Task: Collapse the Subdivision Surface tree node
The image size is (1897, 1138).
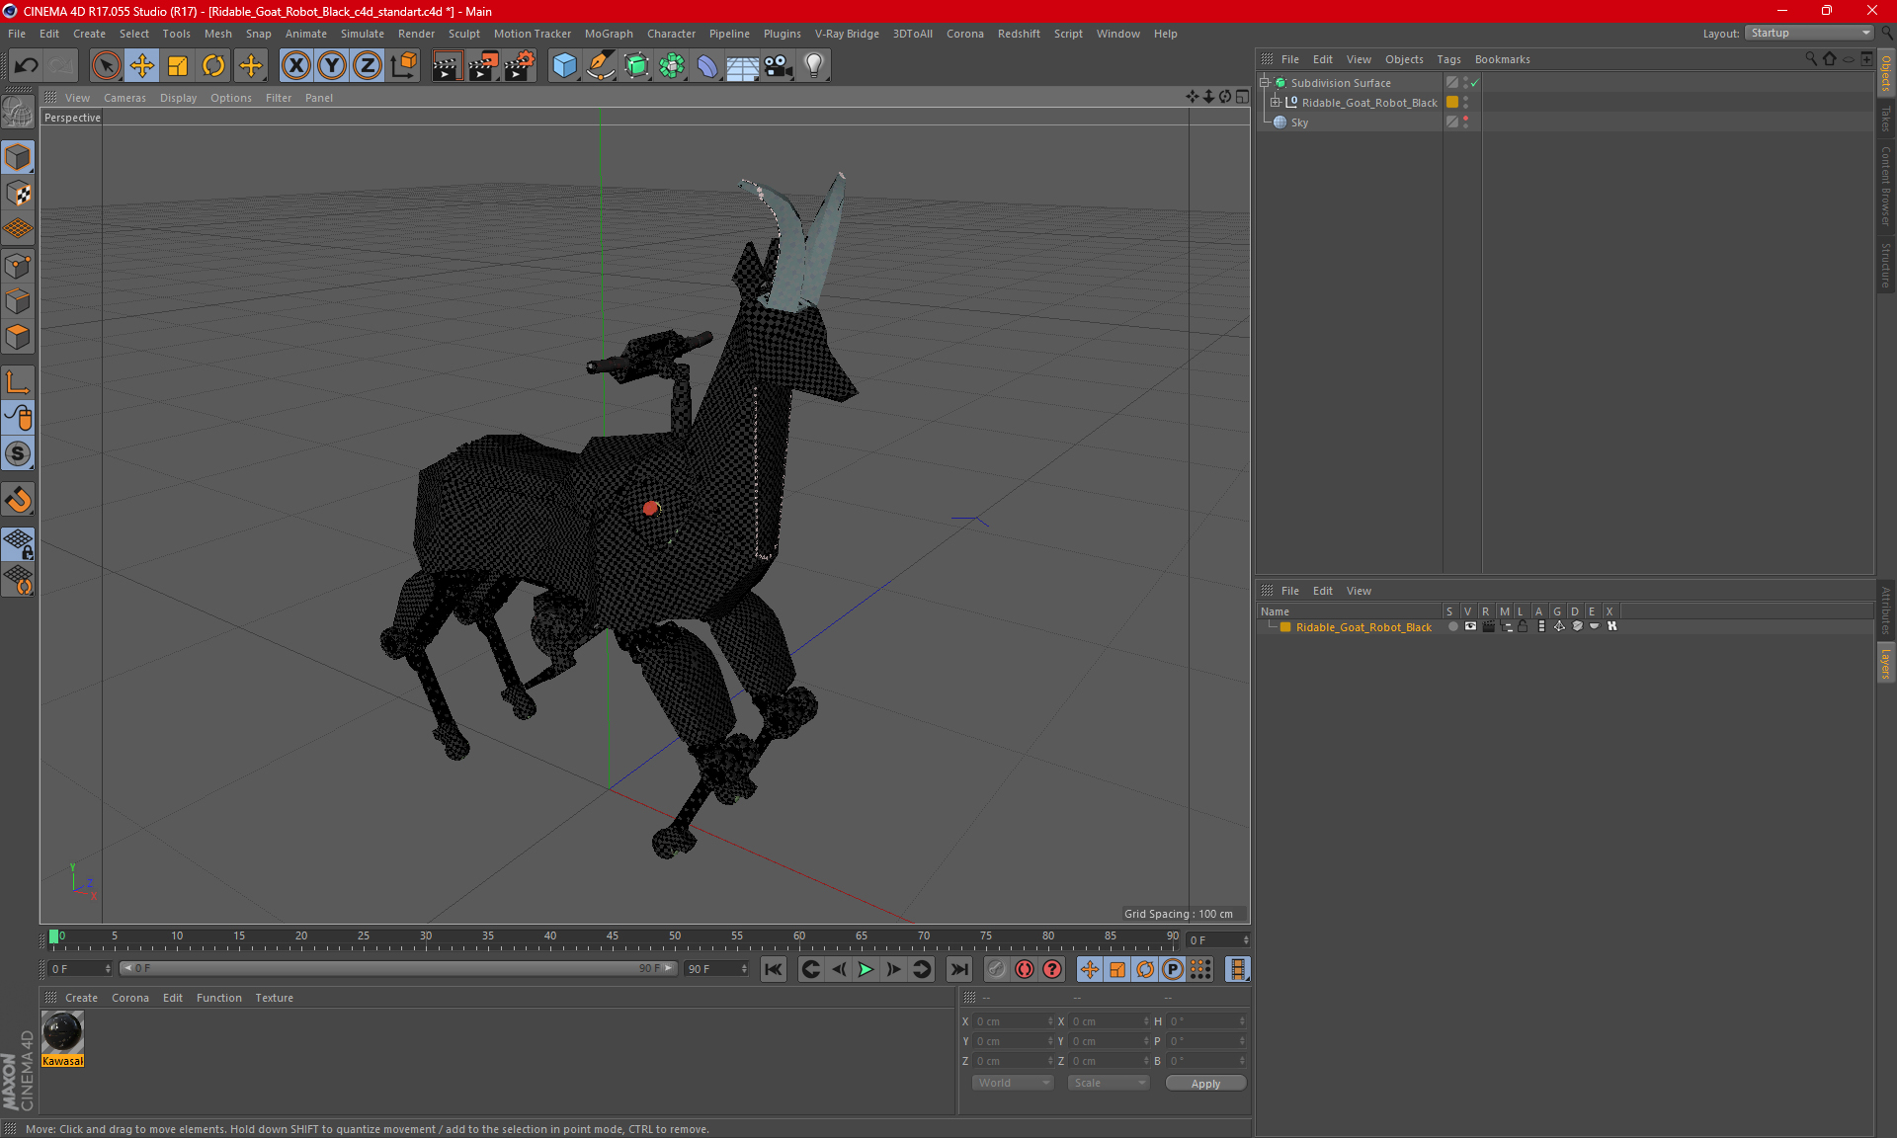Action: (1265, 83)
